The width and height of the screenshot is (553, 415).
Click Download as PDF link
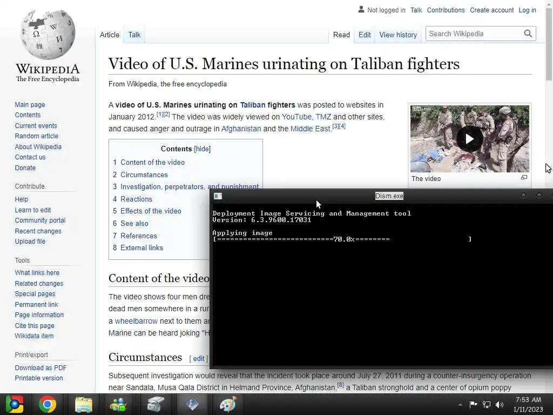(41, 367)
